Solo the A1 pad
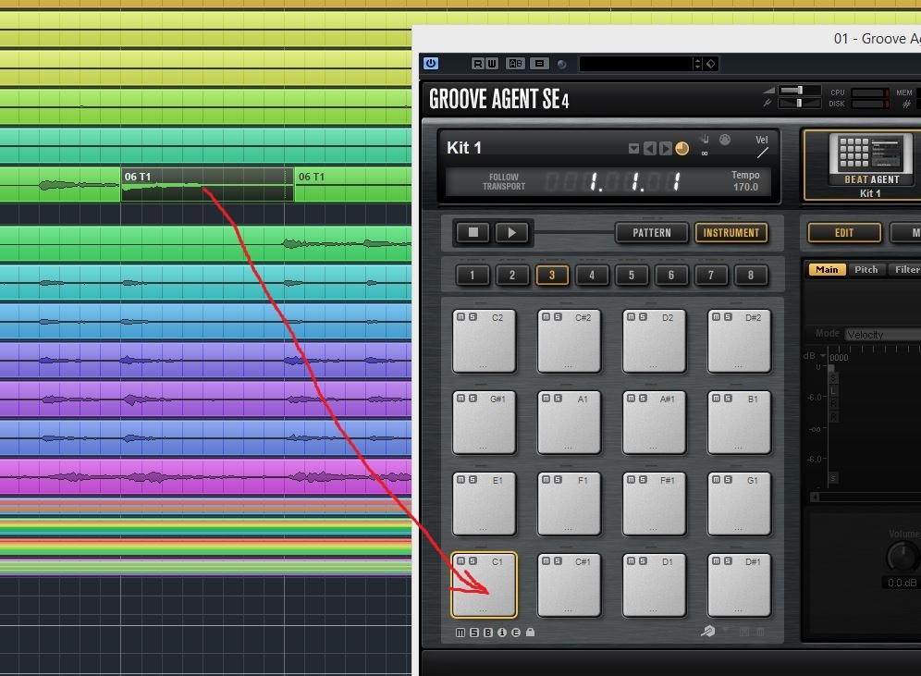The image size is (921, 676). click(555, 399)
